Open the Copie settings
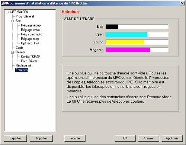 tap(19, 48)
